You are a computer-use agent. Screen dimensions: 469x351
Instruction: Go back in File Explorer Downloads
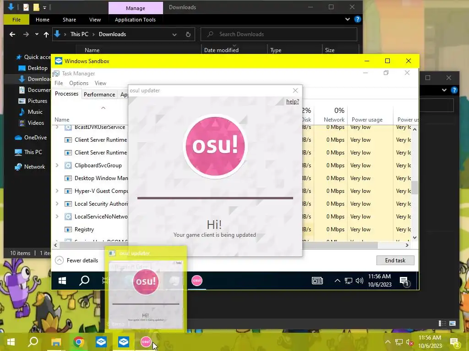pyautogui.click(x=12, y=34)
